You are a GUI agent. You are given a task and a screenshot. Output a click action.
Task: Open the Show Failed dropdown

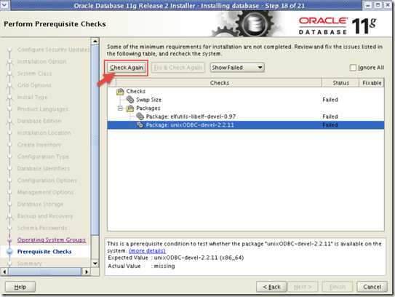click(x=237, y=68)
